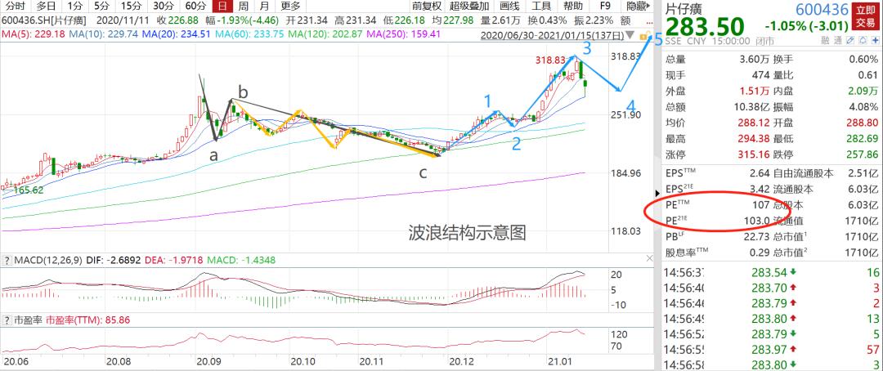Click the 内盘 2.09万 value
The height and width of the screenshot is (371, 883).
[x=864, y=92]
